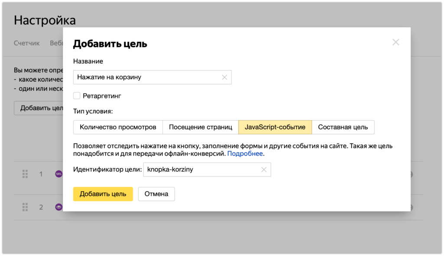Select Посещение страниц condition type
This screenshot has width=444, height=256.
(200, 127)
